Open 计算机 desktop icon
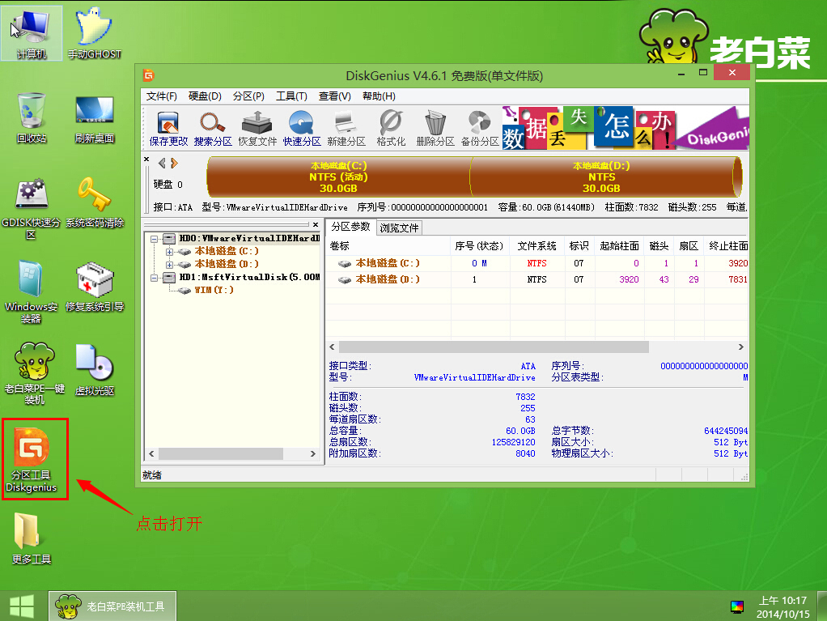The image size is (827, 621). [x=32, y=33]
